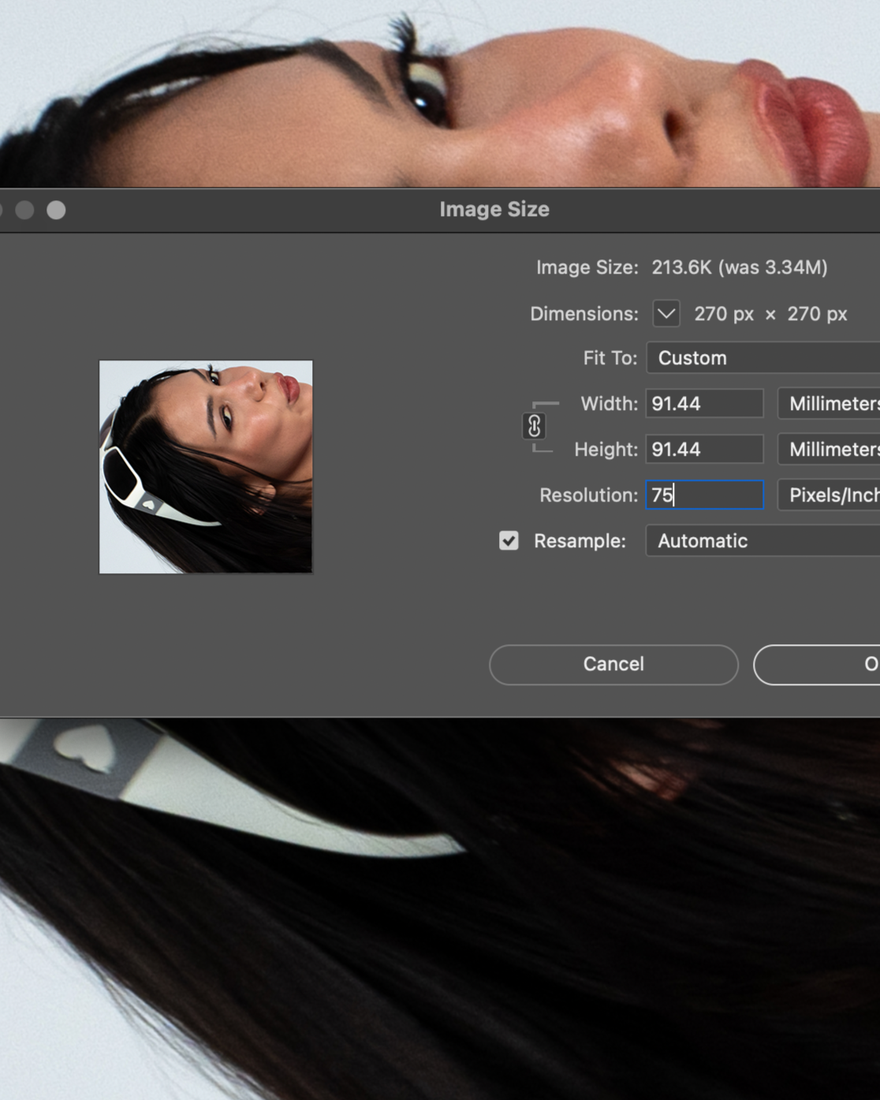
Task: Toggle the constrain proportions chain link icon
Action: [534, 426]
